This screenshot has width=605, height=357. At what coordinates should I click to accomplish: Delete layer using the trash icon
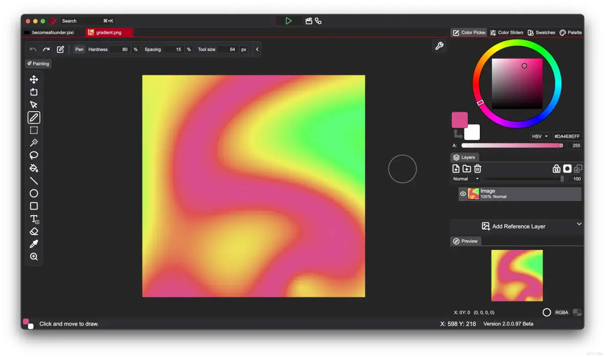click(x=477, y=168)
